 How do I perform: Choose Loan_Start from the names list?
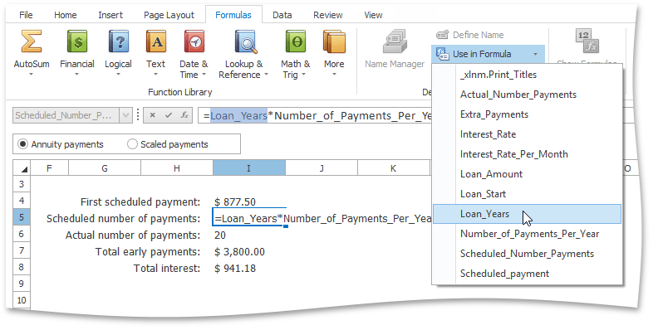pos(528,194)
